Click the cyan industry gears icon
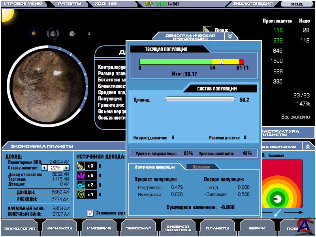The image size is (316, 237). (81, 185)
